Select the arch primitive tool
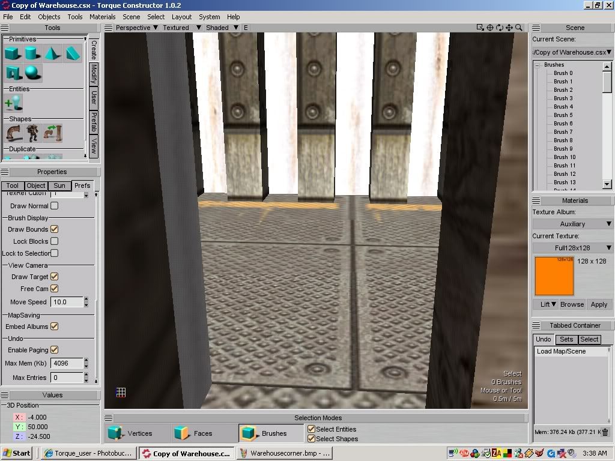 click(13, 73)
